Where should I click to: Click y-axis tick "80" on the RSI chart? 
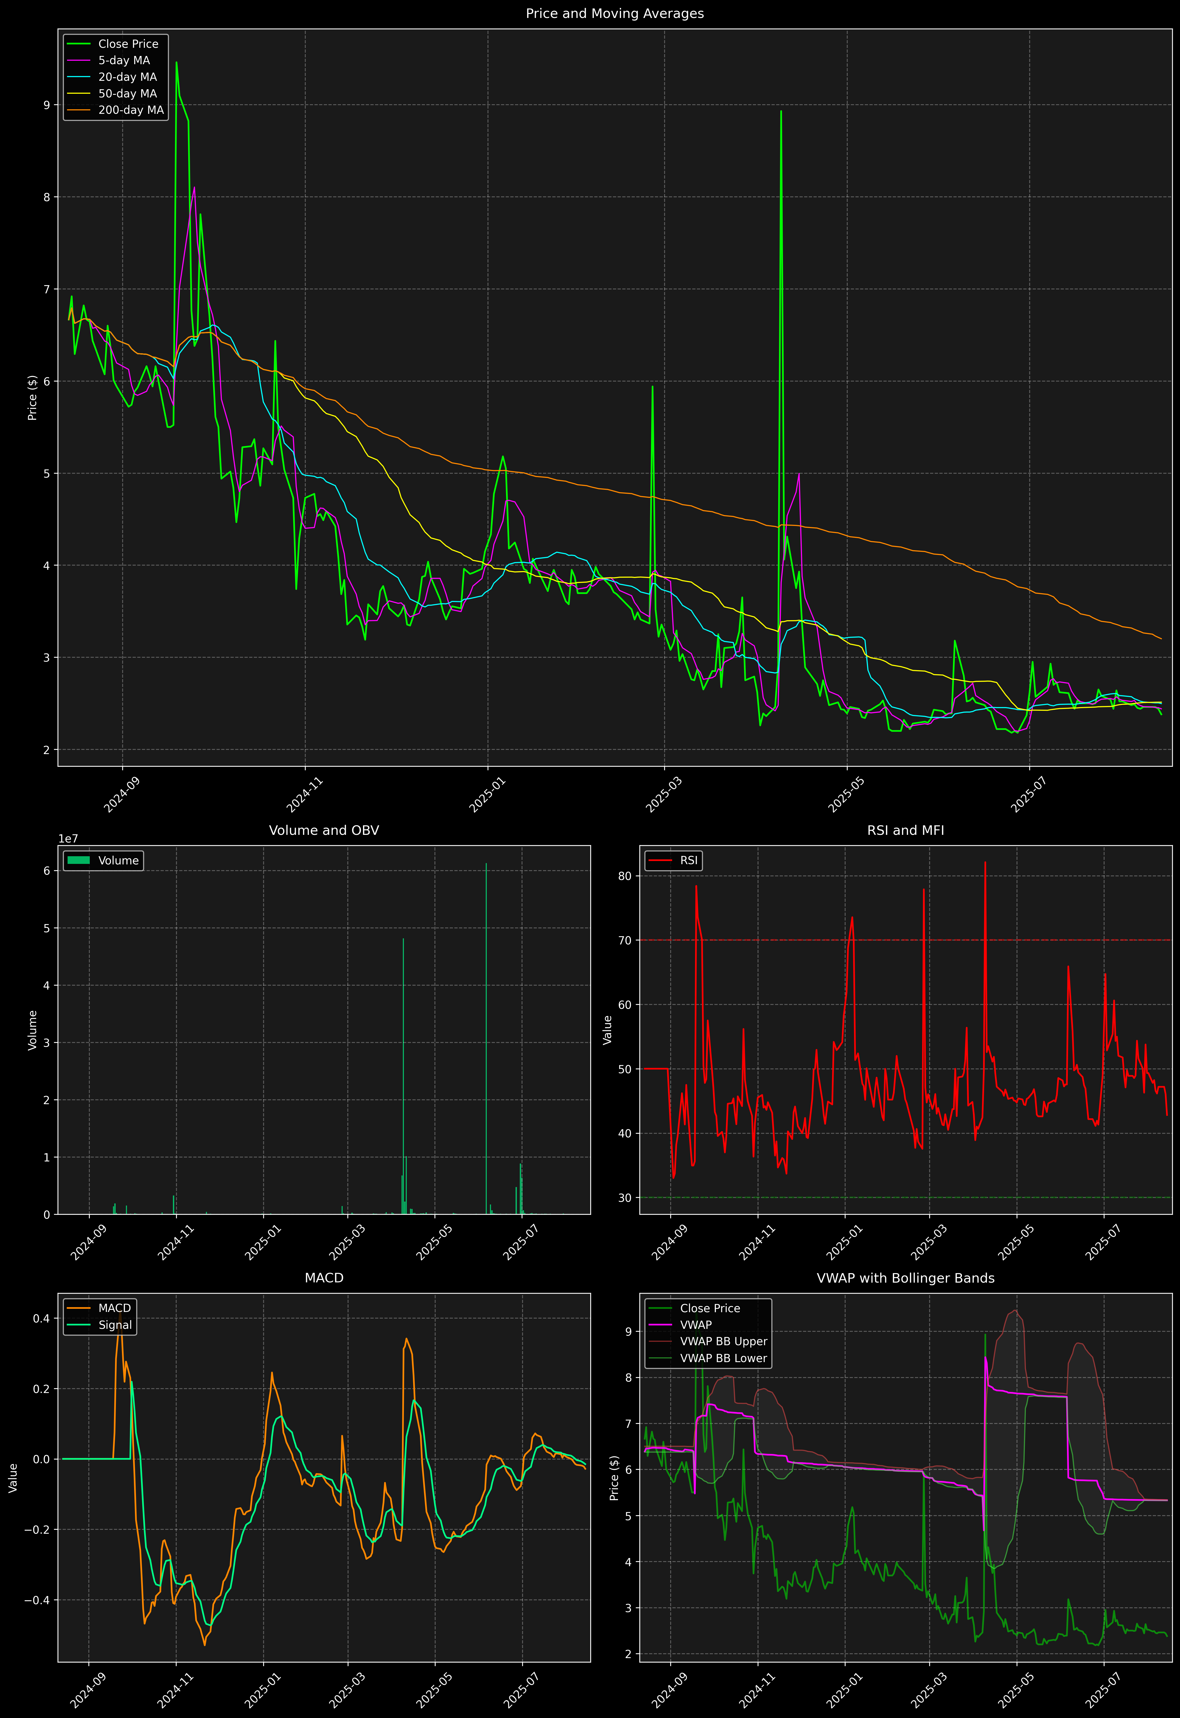click(x=625, y=876)
